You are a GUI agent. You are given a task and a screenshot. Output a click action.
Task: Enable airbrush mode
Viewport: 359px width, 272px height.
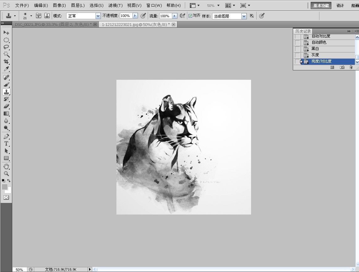tap(182, 16)
